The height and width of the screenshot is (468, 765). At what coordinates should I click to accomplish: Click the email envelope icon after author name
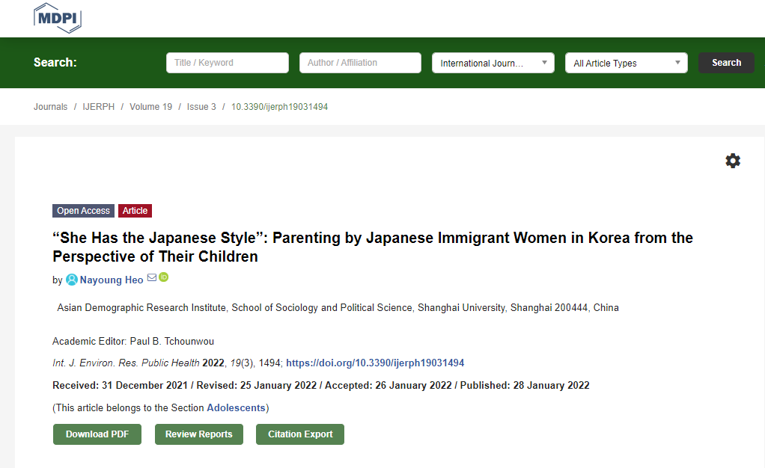click(152, 278)
